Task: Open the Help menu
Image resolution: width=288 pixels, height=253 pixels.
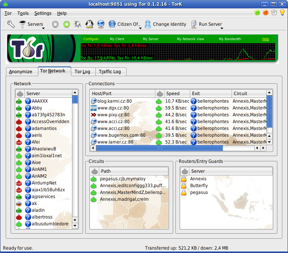Action: (62, 13)
